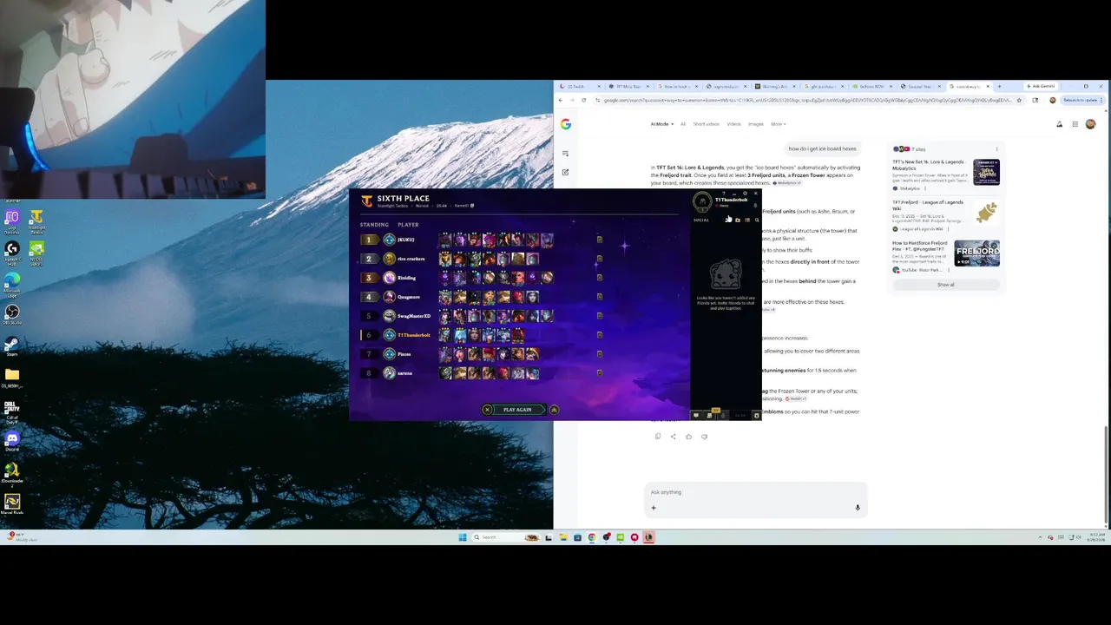Switch to the Twitch browser tab

click(x=581, y=86)
